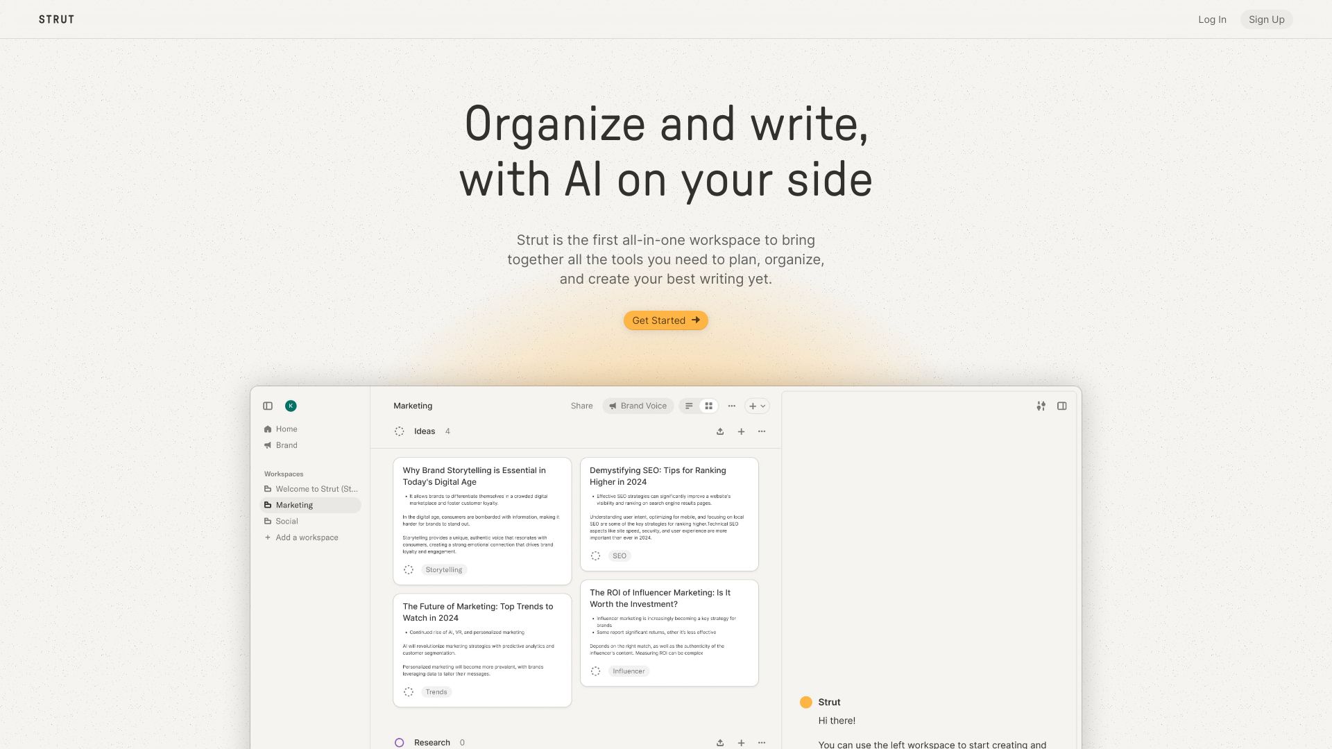The width and height of the screenshot is (1332, 749).
Task: Expand the Ideas section options menu
Action: pos(762,431)
